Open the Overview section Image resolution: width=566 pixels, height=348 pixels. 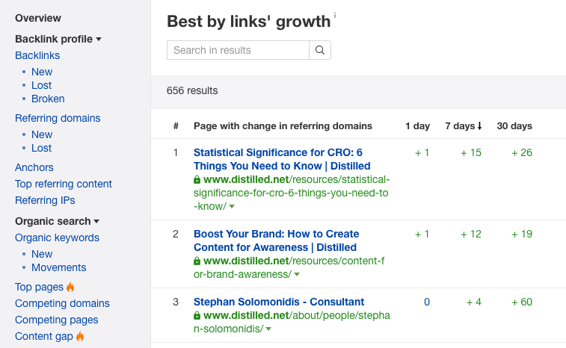38,18
